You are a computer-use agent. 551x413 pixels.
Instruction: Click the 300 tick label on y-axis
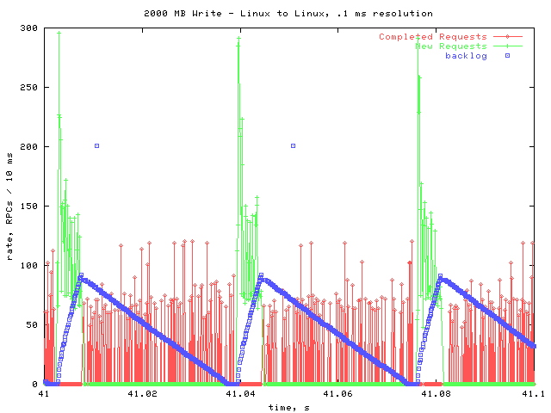[28, 28]
